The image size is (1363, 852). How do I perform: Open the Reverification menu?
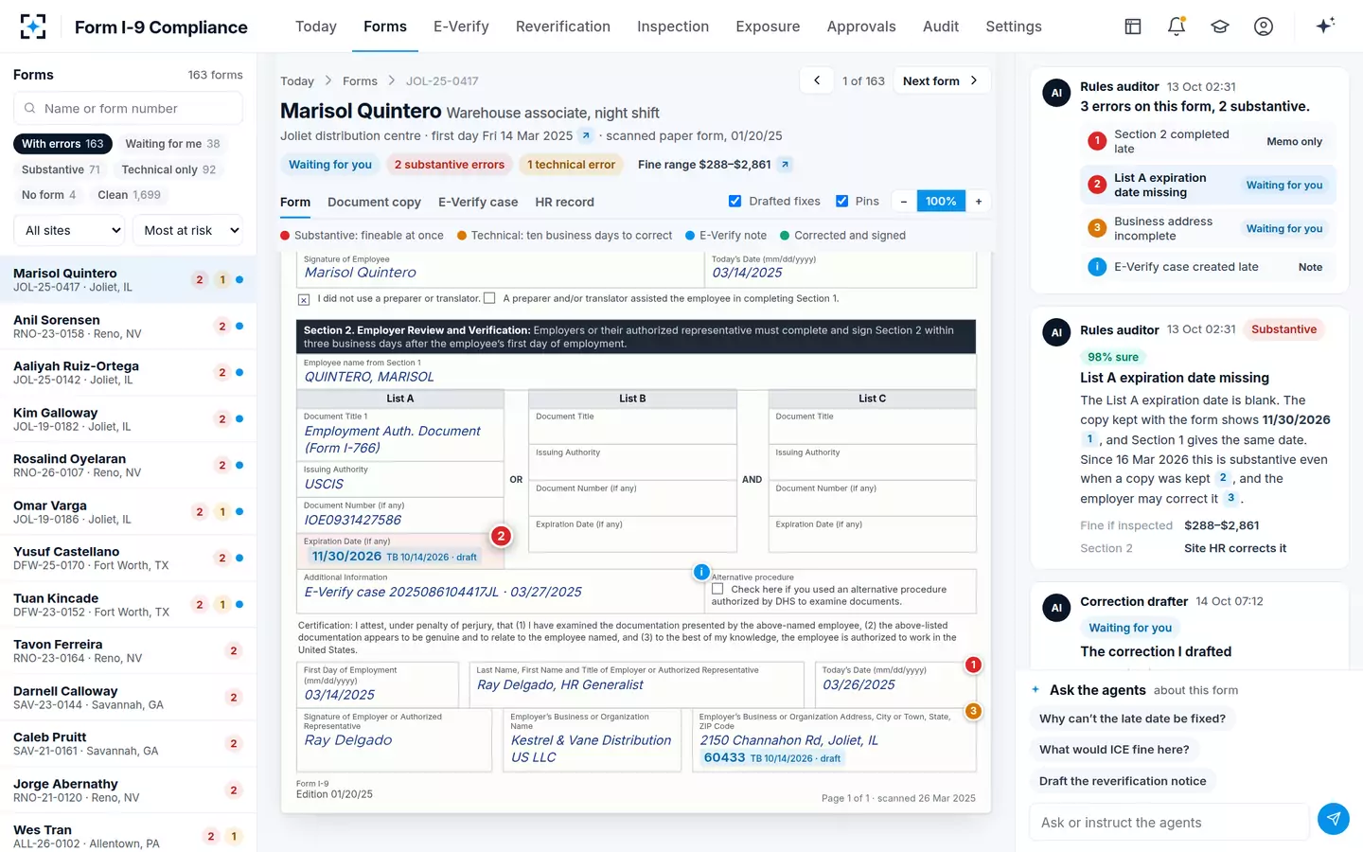point(563,27)
